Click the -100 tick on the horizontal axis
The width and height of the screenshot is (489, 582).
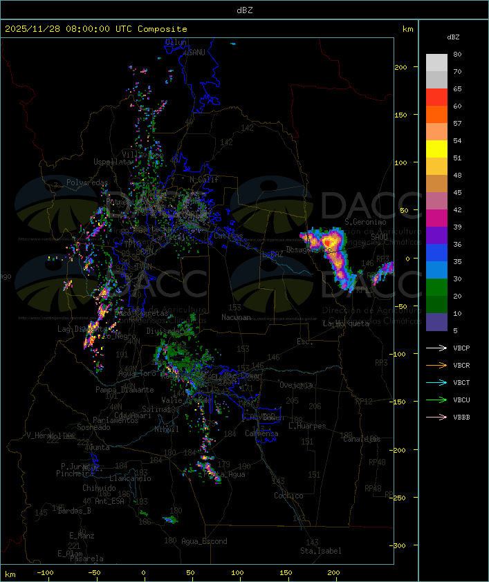pyautogui.click(x=45, y=573)
